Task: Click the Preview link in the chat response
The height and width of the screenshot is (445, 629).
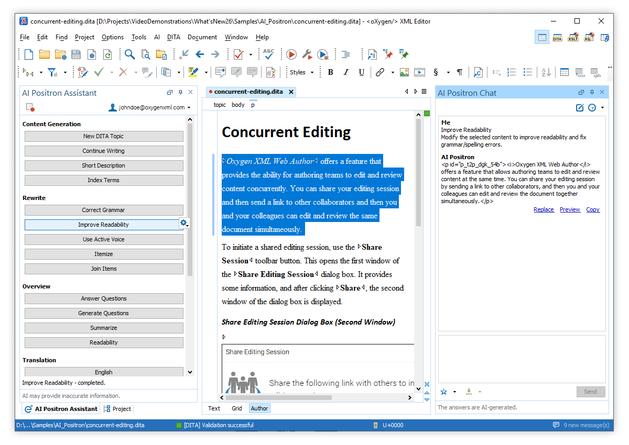Action: point(570,209)
